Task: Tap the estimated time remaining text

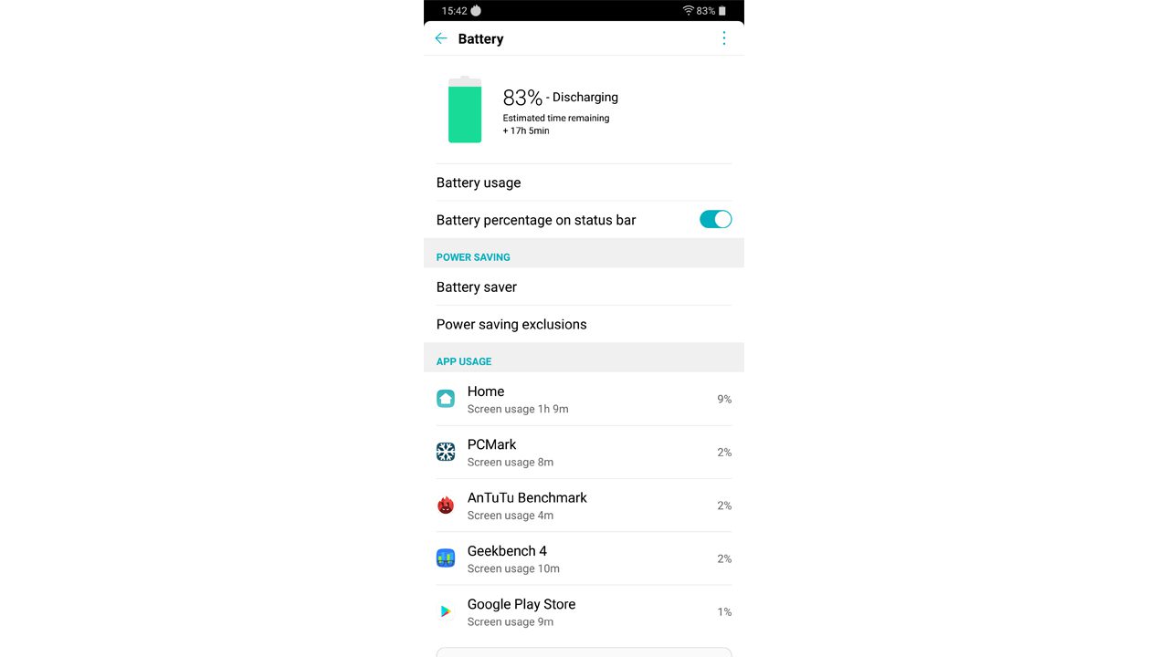Action: coord(555,124)
